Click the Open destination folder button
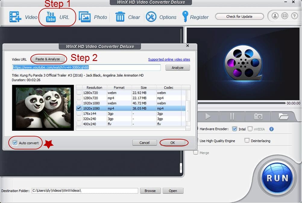The width and height of the screenshot is (302, 203). coord(173,191)
